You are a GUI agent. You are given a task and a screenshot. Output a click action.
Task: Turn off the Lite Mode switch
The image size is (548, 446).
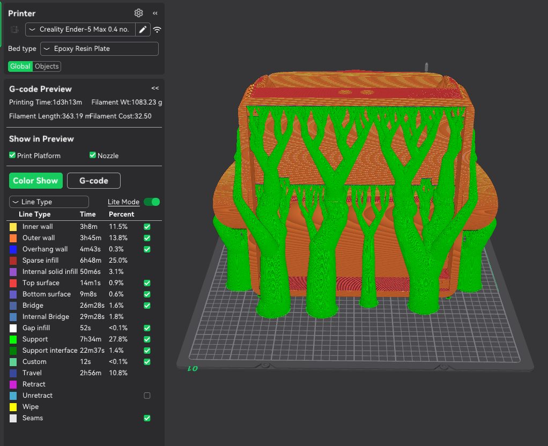152,202
